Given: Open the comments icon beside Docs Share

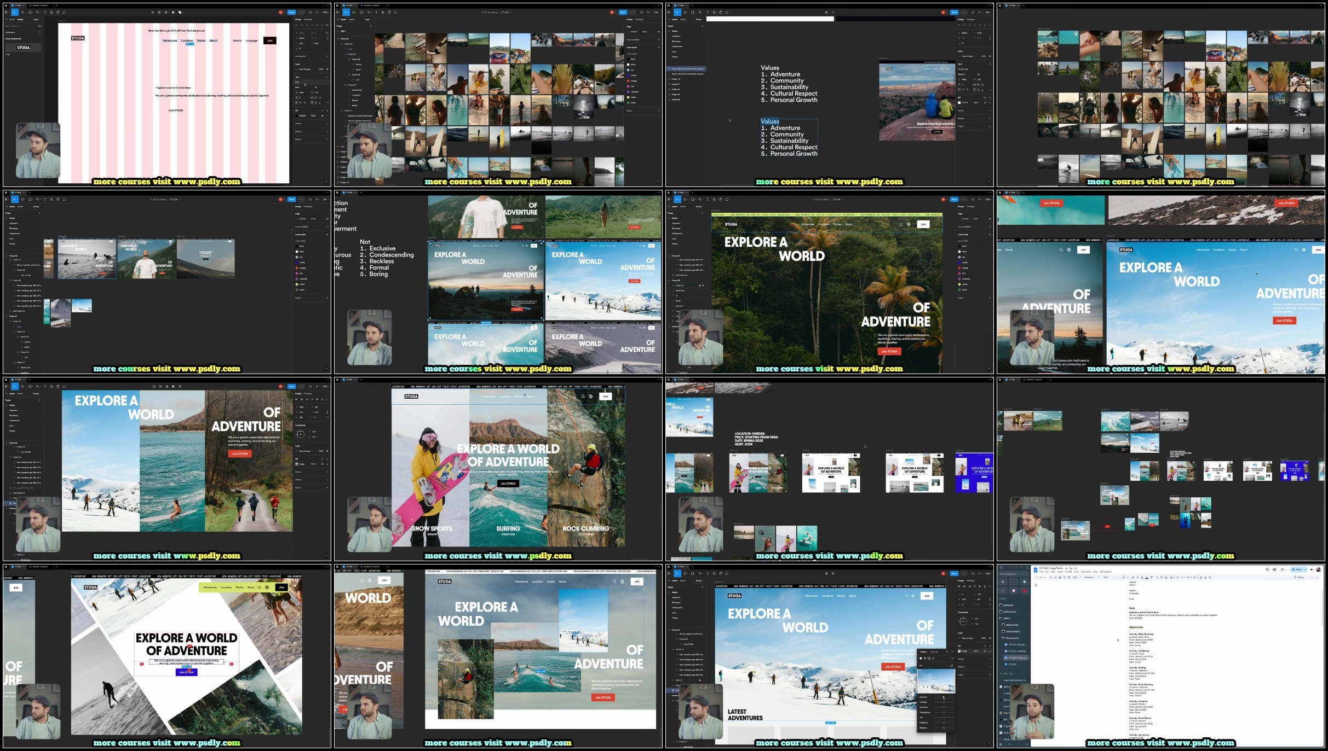Looking at the screenshot, I should (1274, 569).
